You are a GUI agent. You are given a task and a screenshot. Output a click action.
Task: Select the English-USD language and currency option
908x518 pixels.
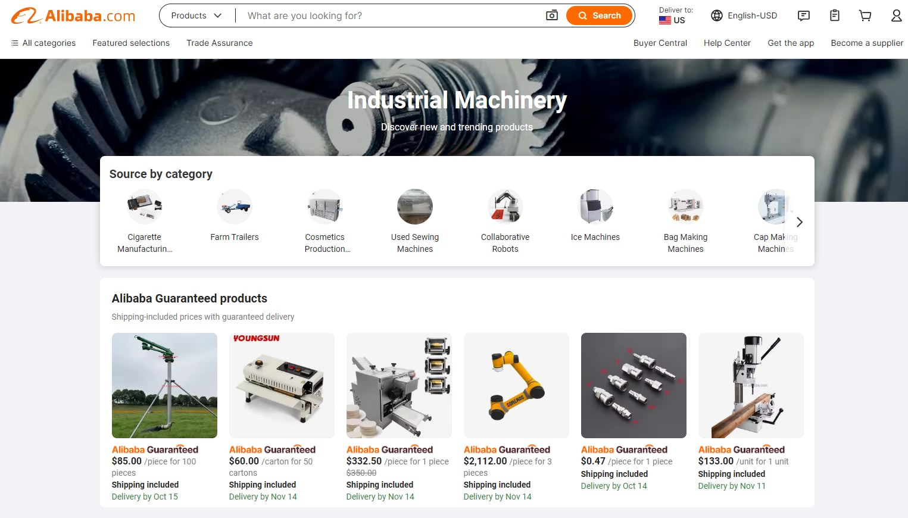click(x=744, y=15)
